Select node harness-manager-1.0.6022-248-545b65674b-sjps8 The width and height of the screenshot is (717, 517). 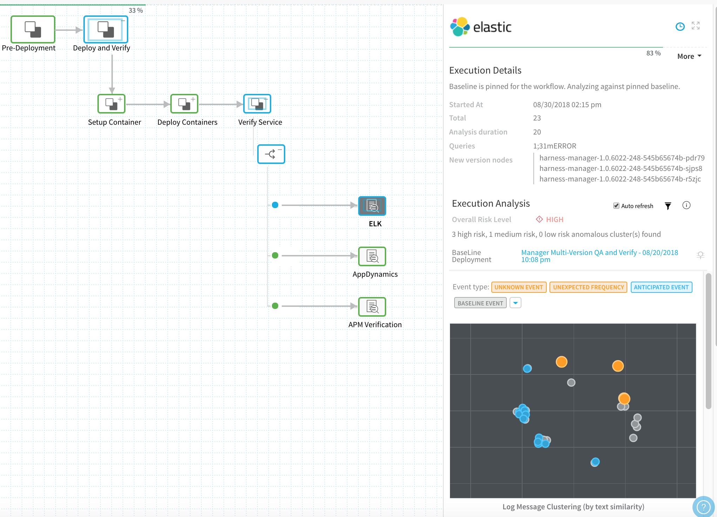tap(621, 168)
